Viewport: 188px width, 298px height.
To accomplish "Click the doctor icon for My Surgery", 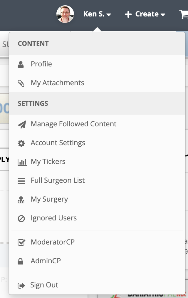I will click(21, 200).
